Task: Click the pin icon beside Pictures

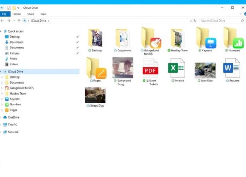Action: [78, 53]
